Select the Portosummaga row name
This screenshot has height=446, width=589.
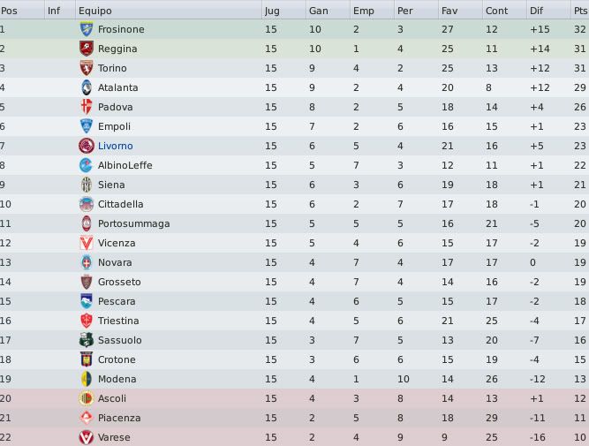click(133, 223)
